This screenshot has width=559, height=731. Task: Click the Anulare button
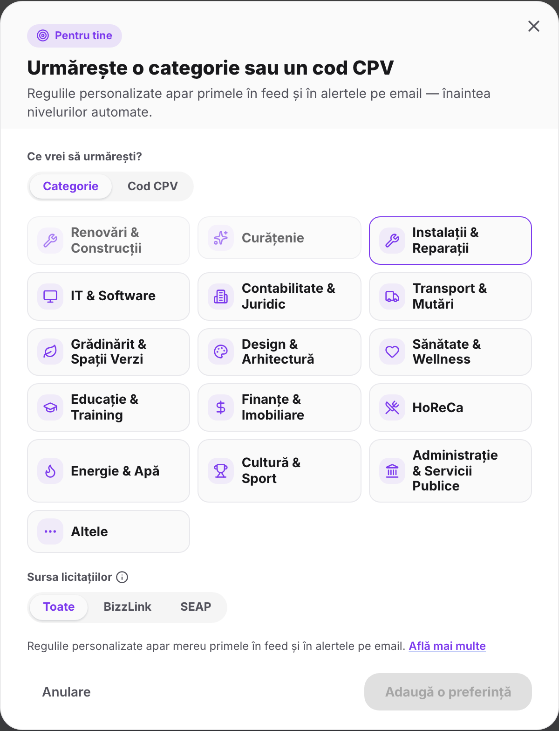tap(67, 692)
